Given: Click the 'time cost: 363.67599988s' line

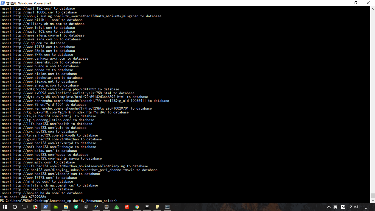Looking at the screenshot, I should pyautogui.click(x=23, y=197).
